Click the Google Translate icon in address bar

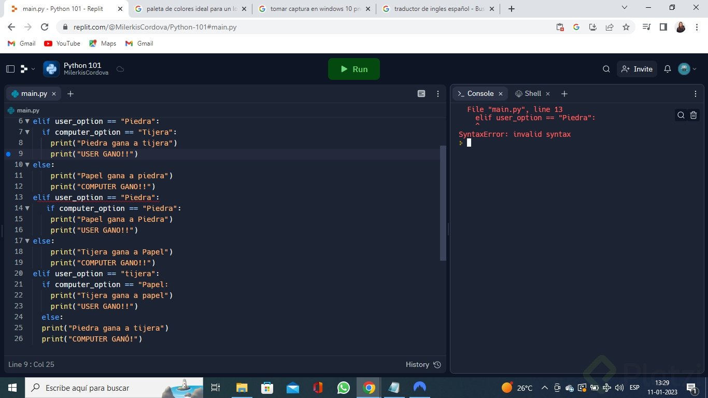click(576, 27)
